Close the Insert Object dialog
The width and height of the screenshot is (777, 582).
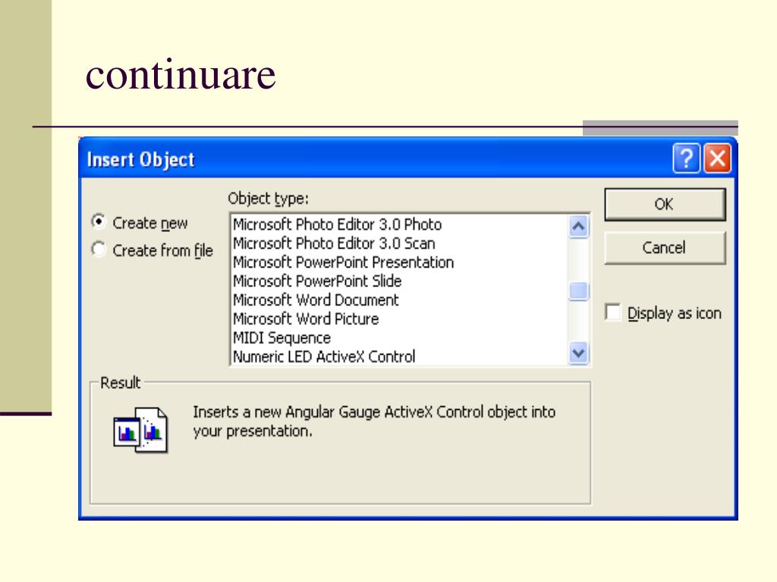[x=718, y=158]
